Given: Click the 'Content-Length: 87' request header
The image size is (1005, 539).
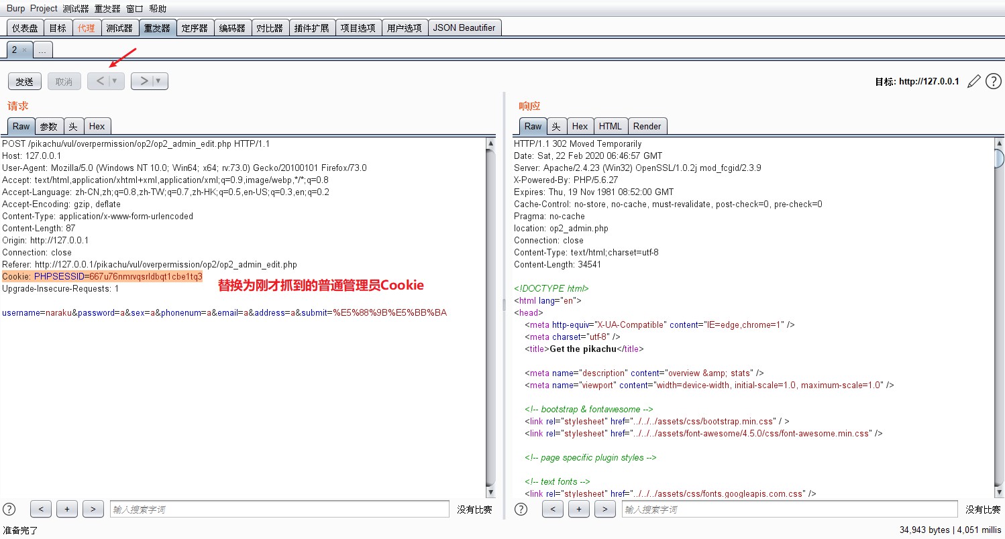Looking at the screenshot, I should 39,228.
